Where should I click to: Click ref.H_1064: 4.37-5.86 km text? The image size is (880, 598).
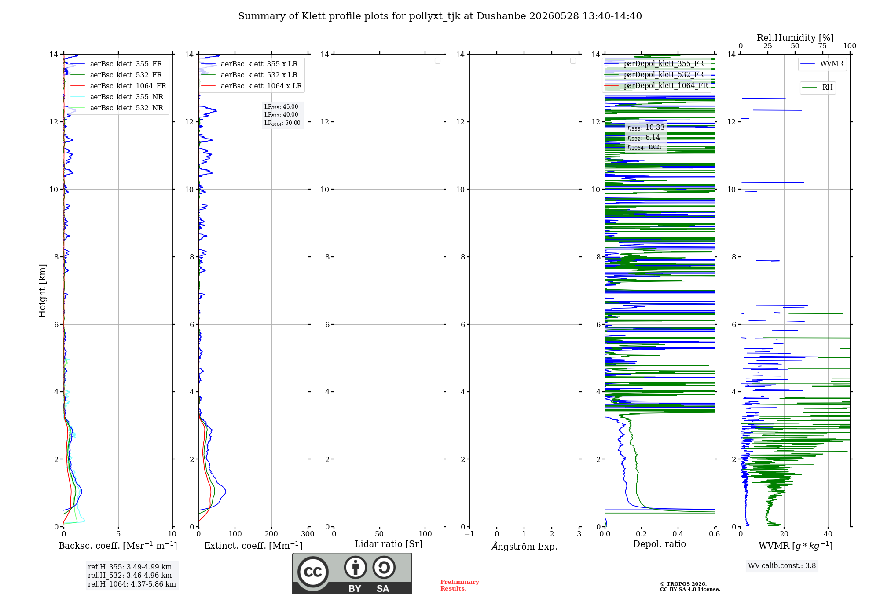(x=132, y=584)
